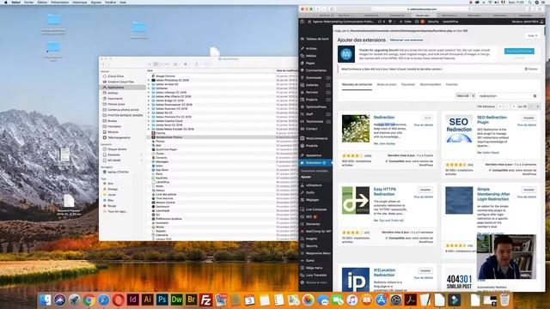Switch to Recommandées plugins tab

tap(431, 84)
